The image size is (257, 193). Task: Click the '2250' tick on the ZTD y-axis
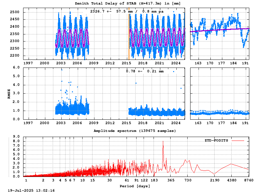(x=14, y=49)
